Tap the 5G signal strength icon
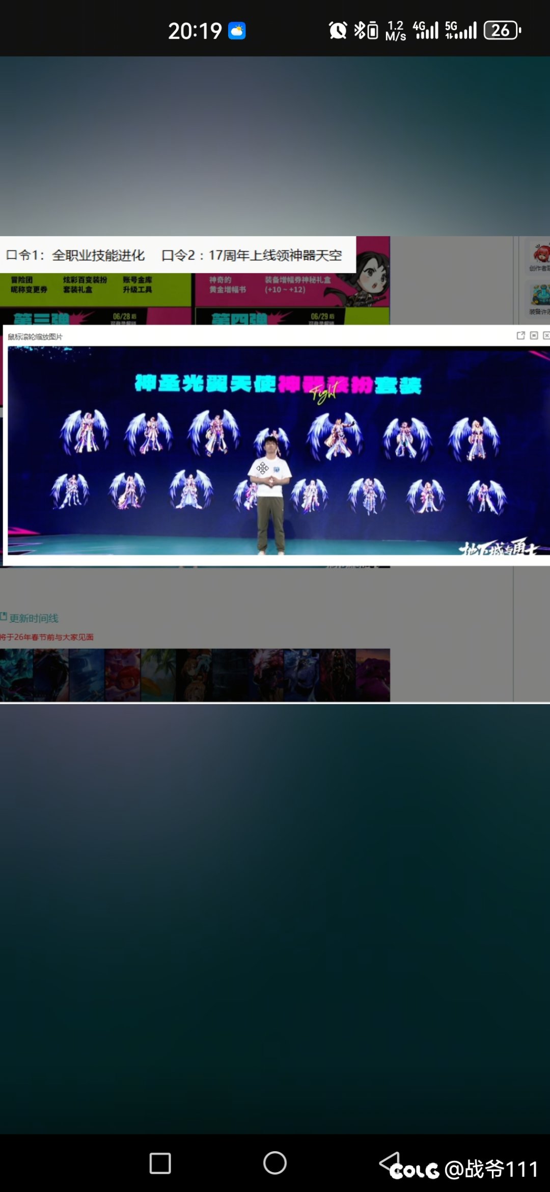The height and width of the screenshot is (1192, 550). click(x=461, y=30)
